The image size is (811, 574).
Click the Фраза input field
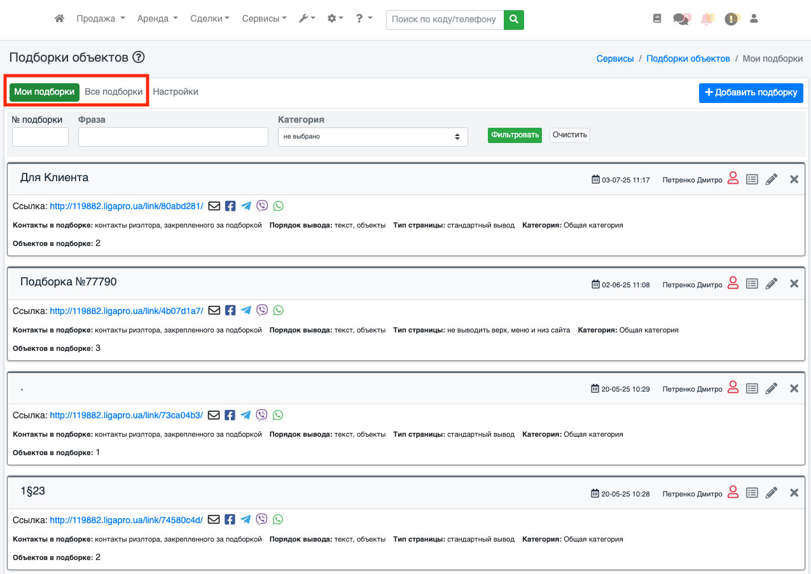[173, 137]
